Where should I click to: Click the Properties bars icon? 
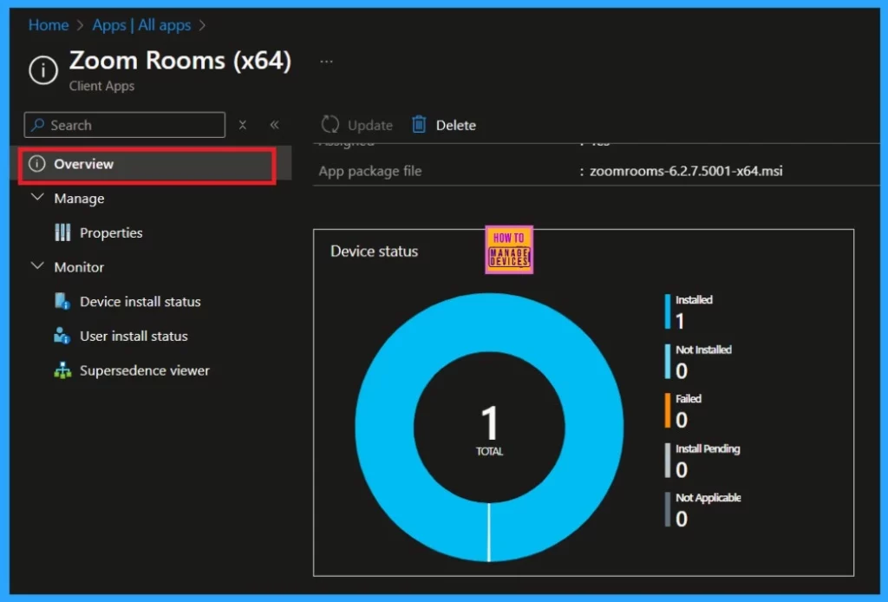pos(62,232)
